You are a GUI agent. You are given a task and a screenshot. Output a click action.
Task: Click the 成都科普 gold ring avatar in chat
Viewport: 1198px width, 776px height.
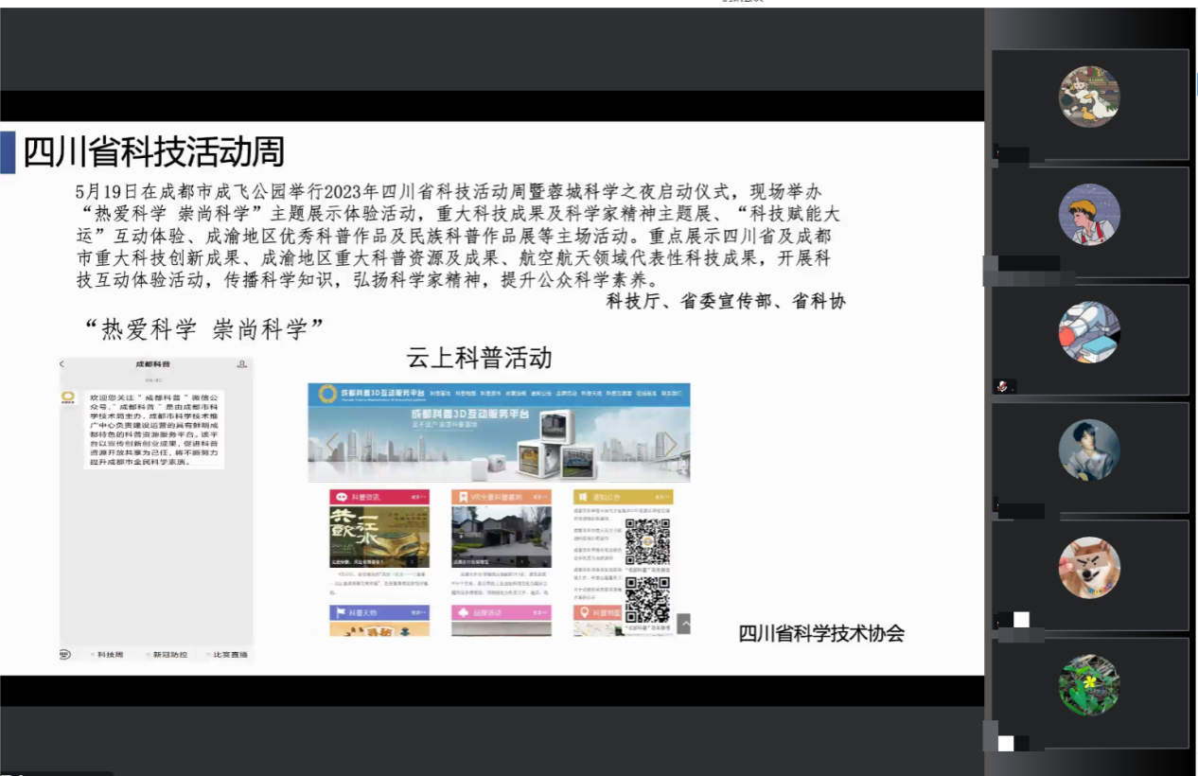tap(68, 397)
